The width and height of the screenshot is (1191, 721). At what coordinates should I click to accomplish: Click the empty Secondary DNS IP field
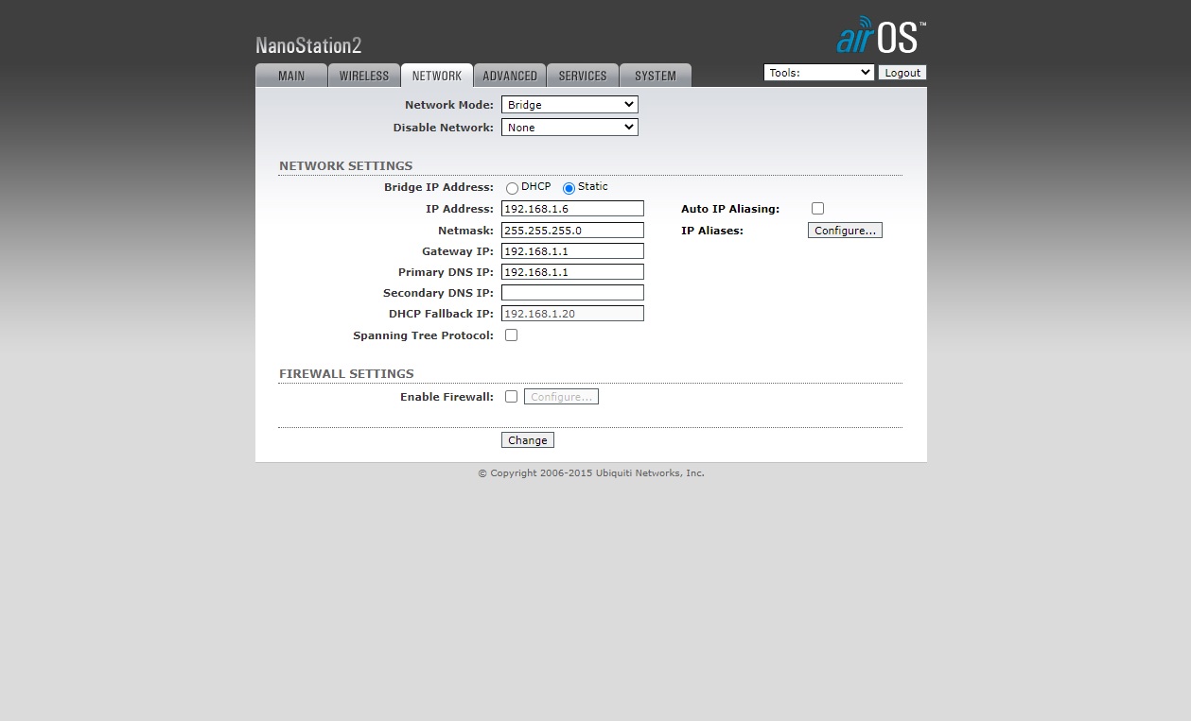click(572, 293)
